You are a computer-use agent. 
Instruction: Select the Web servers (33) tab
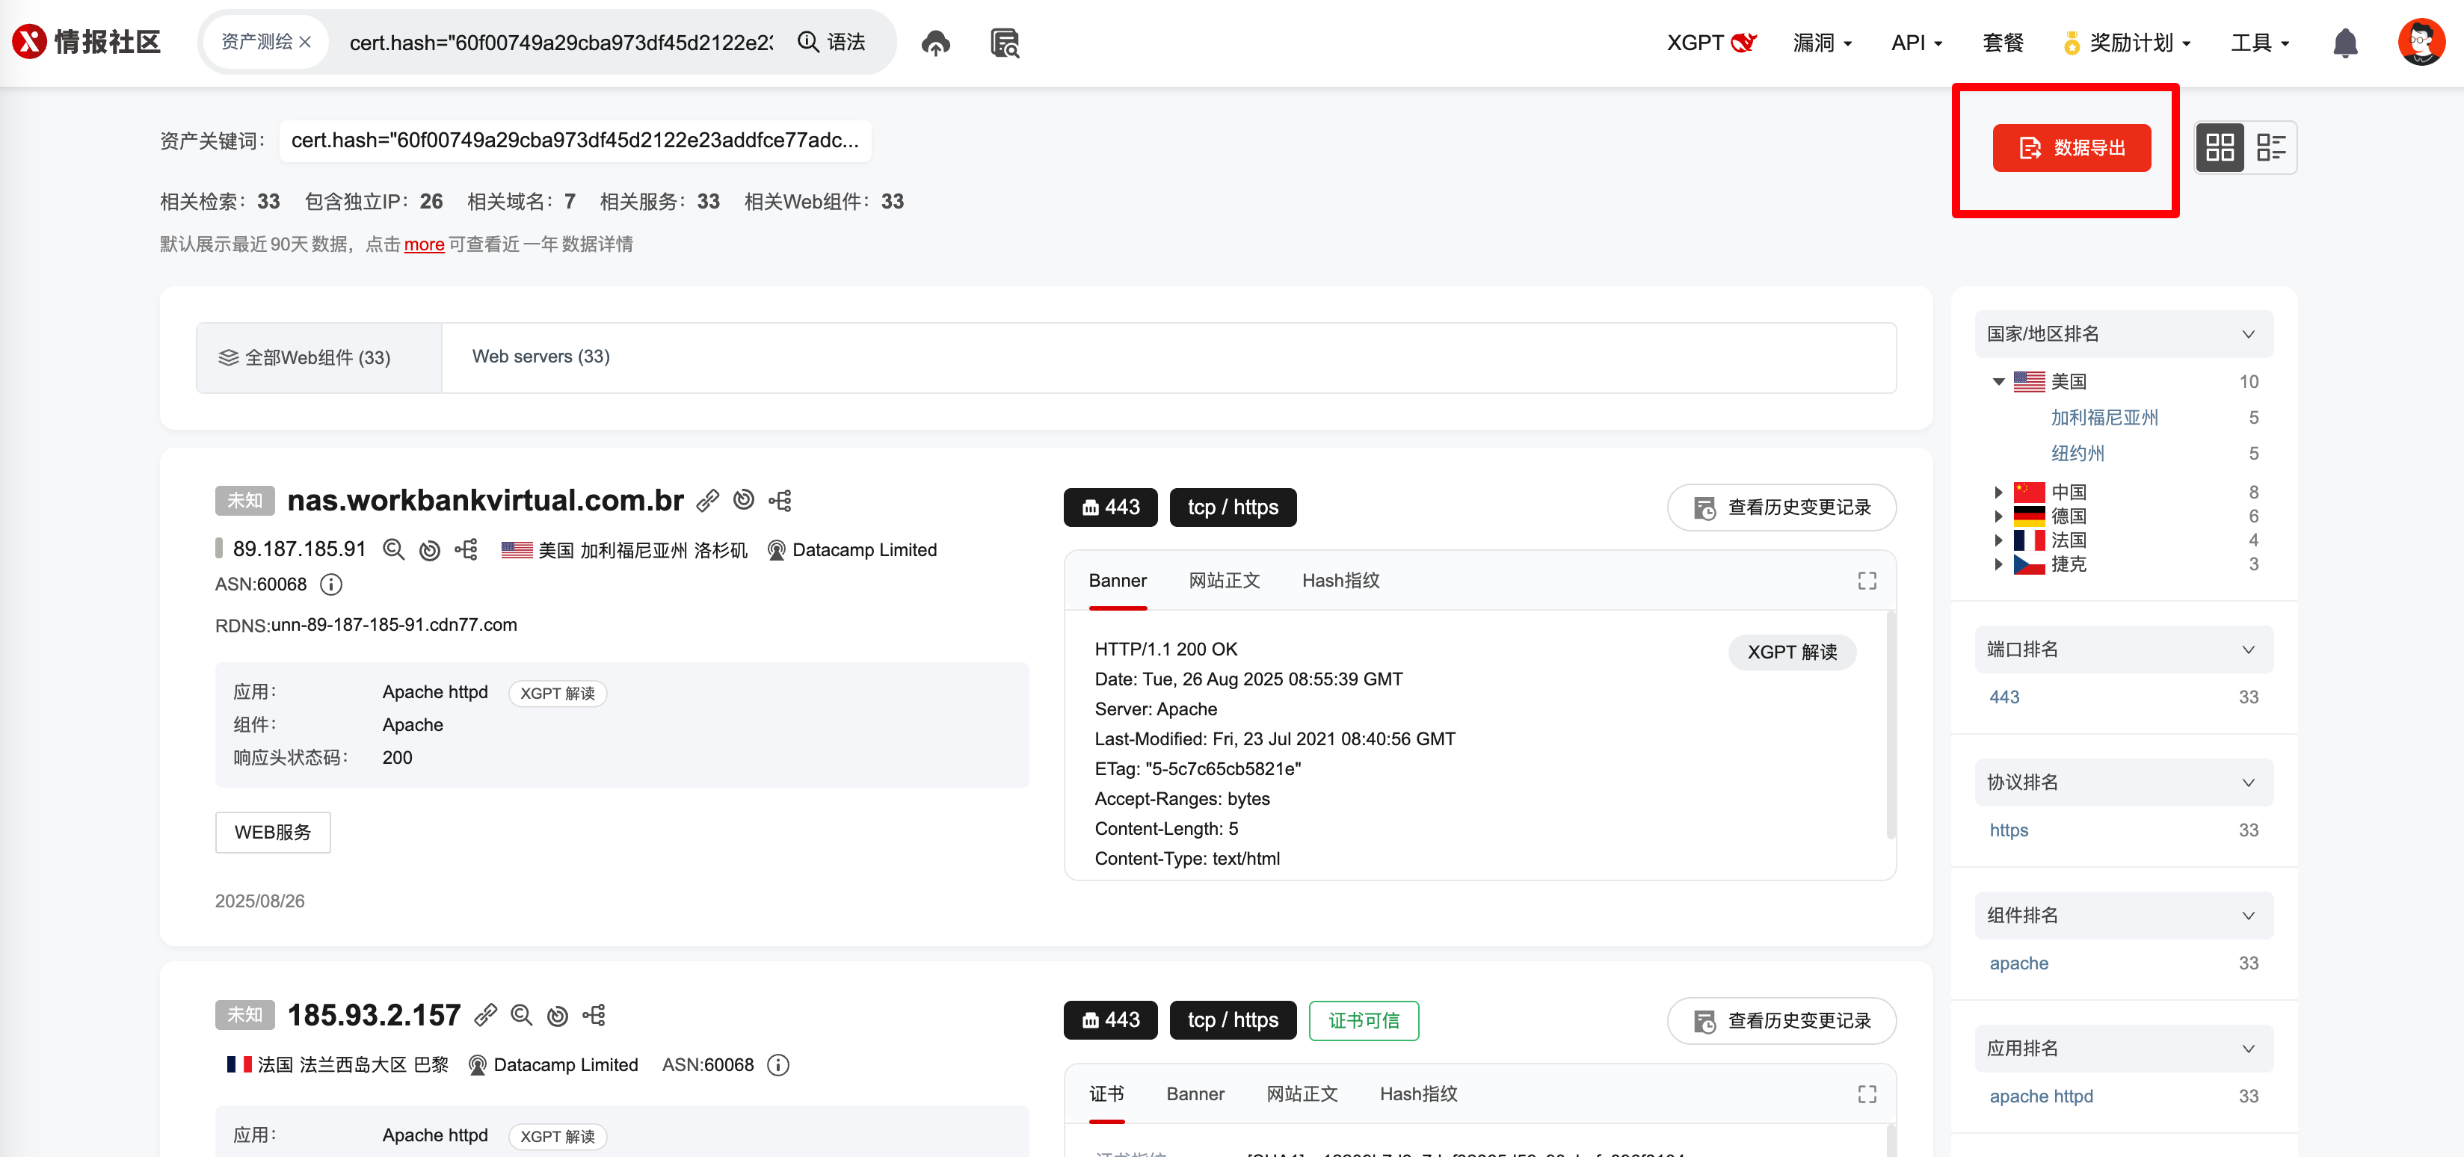(x=540, y=357)
